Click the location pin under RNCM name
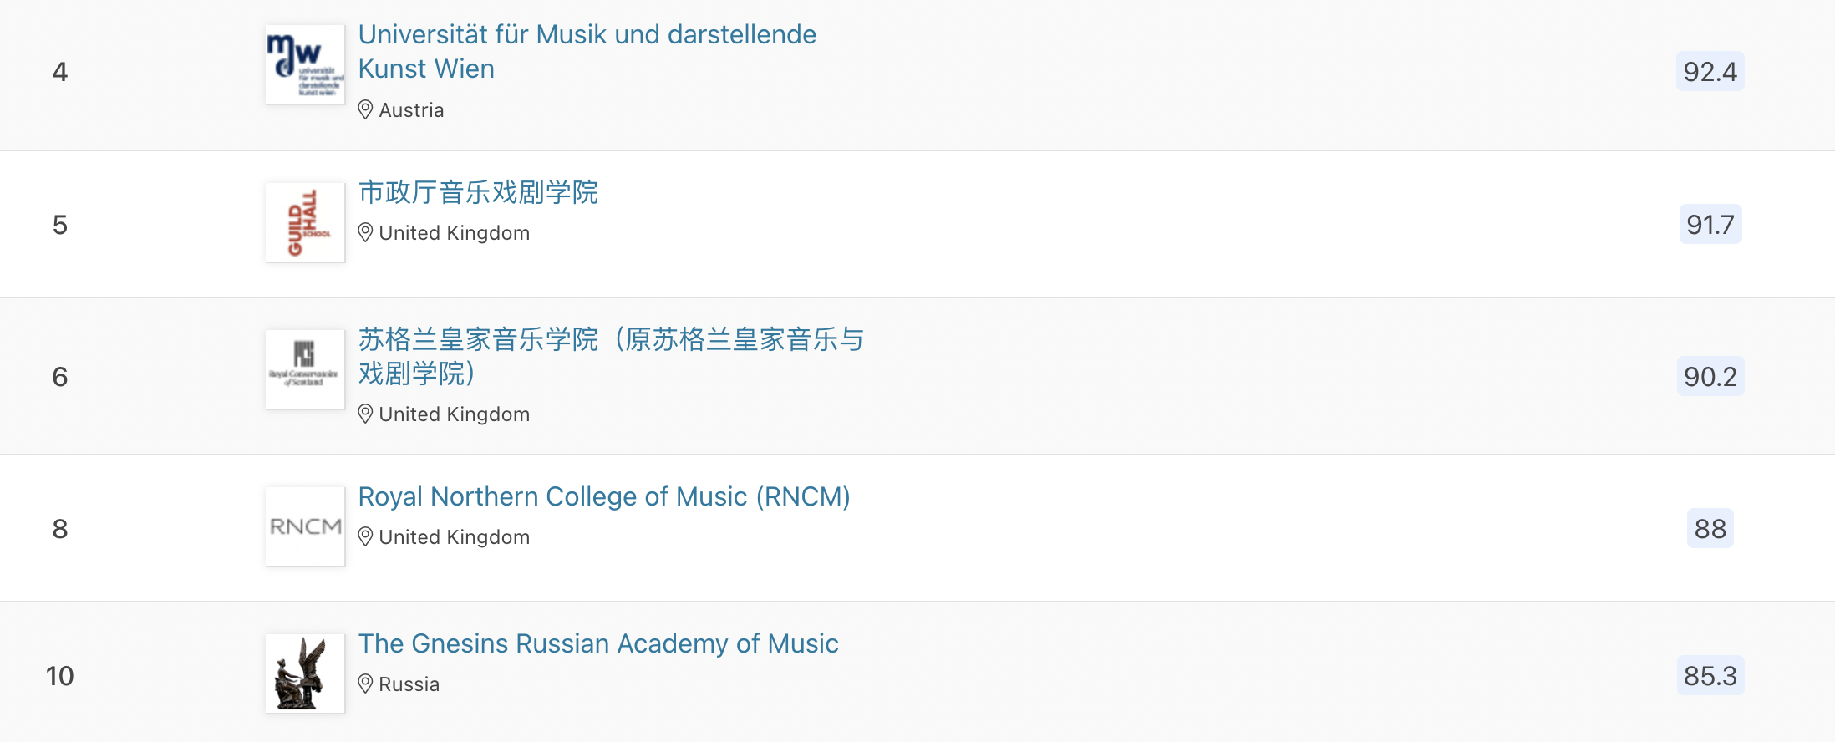Viewport: 1835px width, 742px height. tap(365, 536)
